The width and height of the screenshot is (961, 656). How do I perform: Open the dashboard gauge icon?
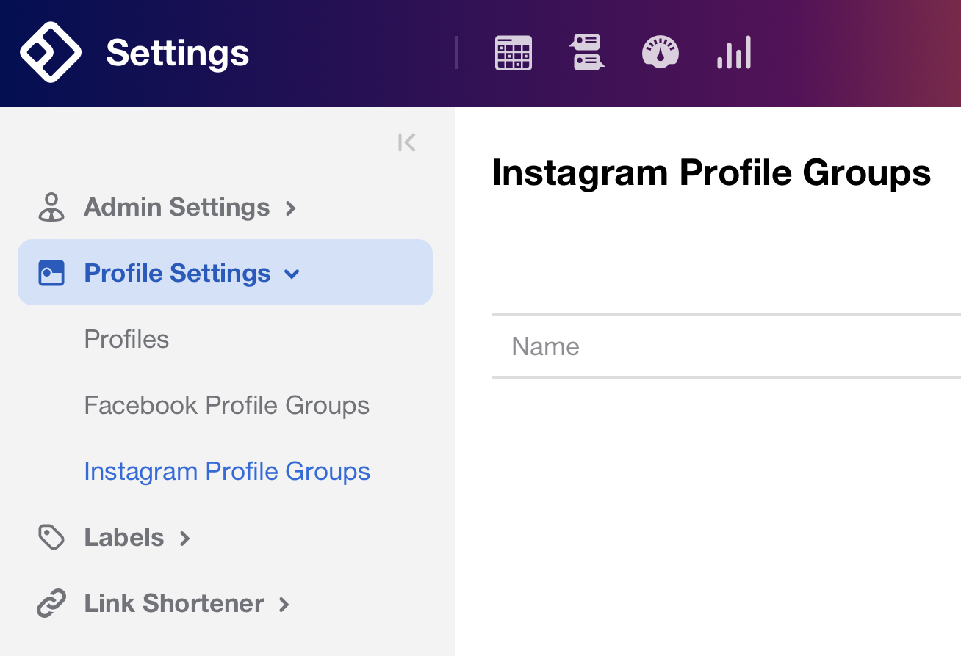pos(660,52)
